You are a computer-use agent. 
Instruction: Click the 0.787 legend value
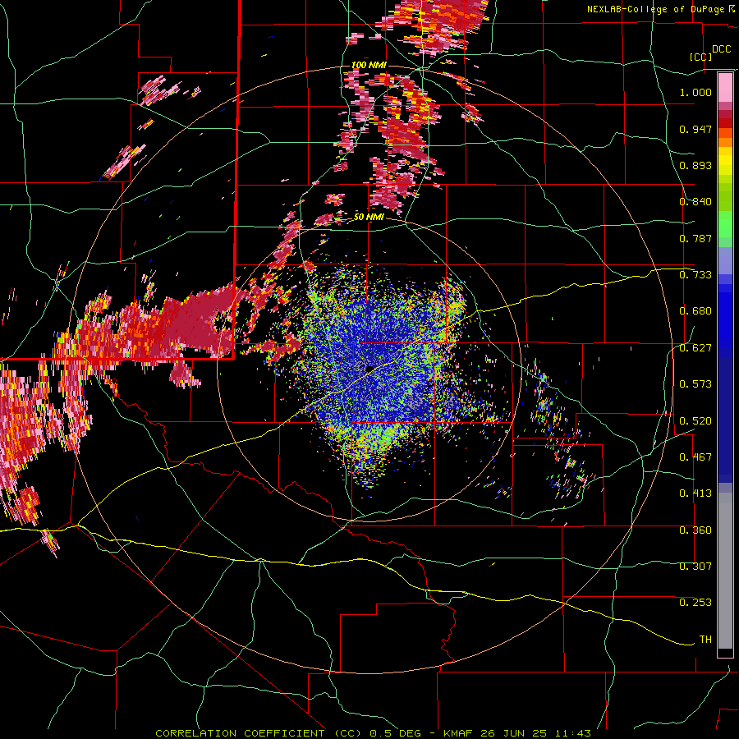(x=695, y=238)
